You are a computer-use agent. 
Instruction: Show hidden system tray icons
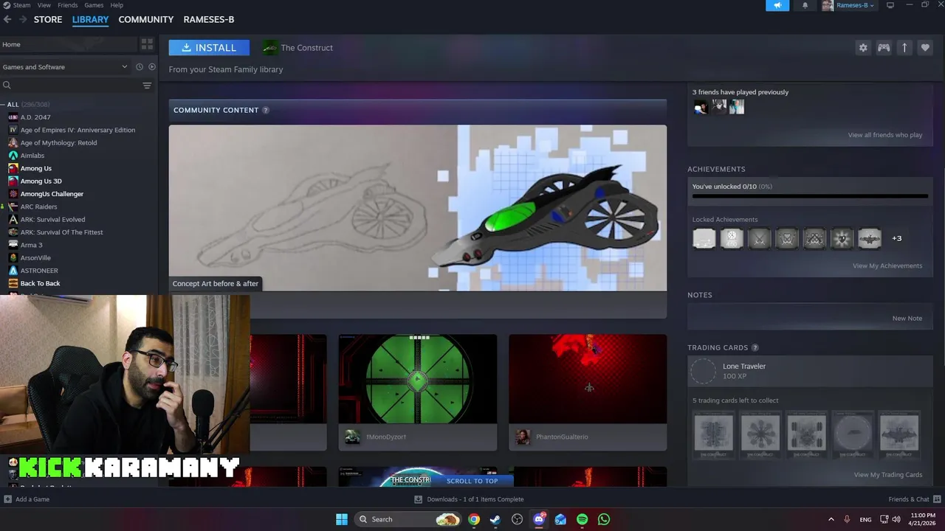tap(831, 519)
